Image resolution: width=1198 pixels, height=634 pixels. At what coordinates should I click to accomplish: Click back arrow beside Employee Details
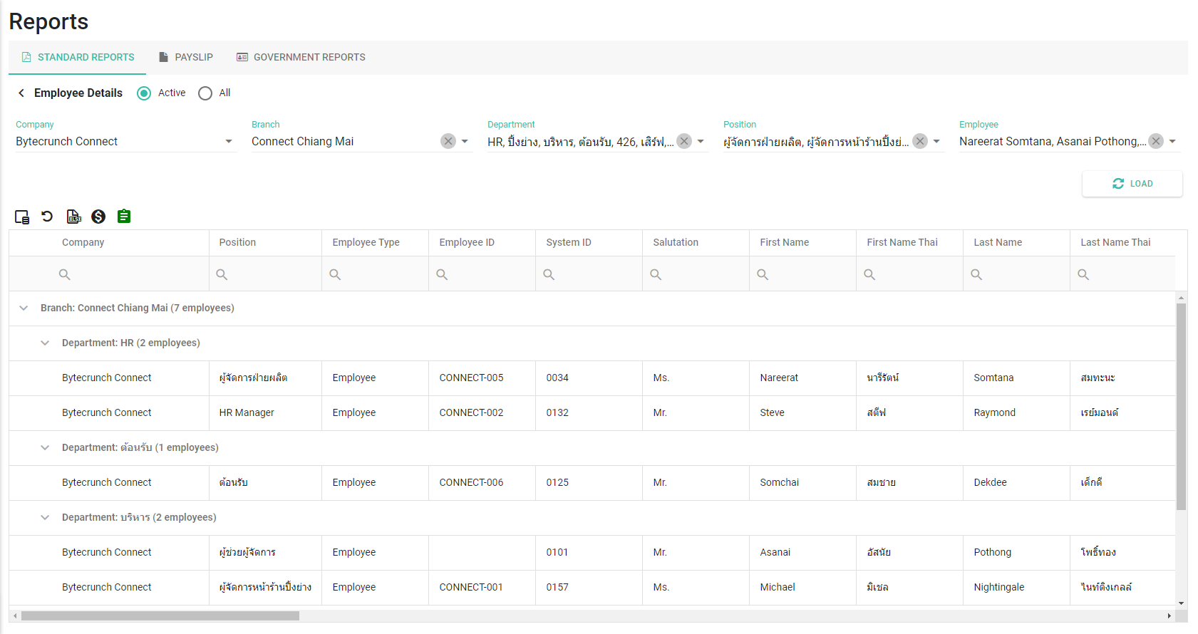coord(21,93)
